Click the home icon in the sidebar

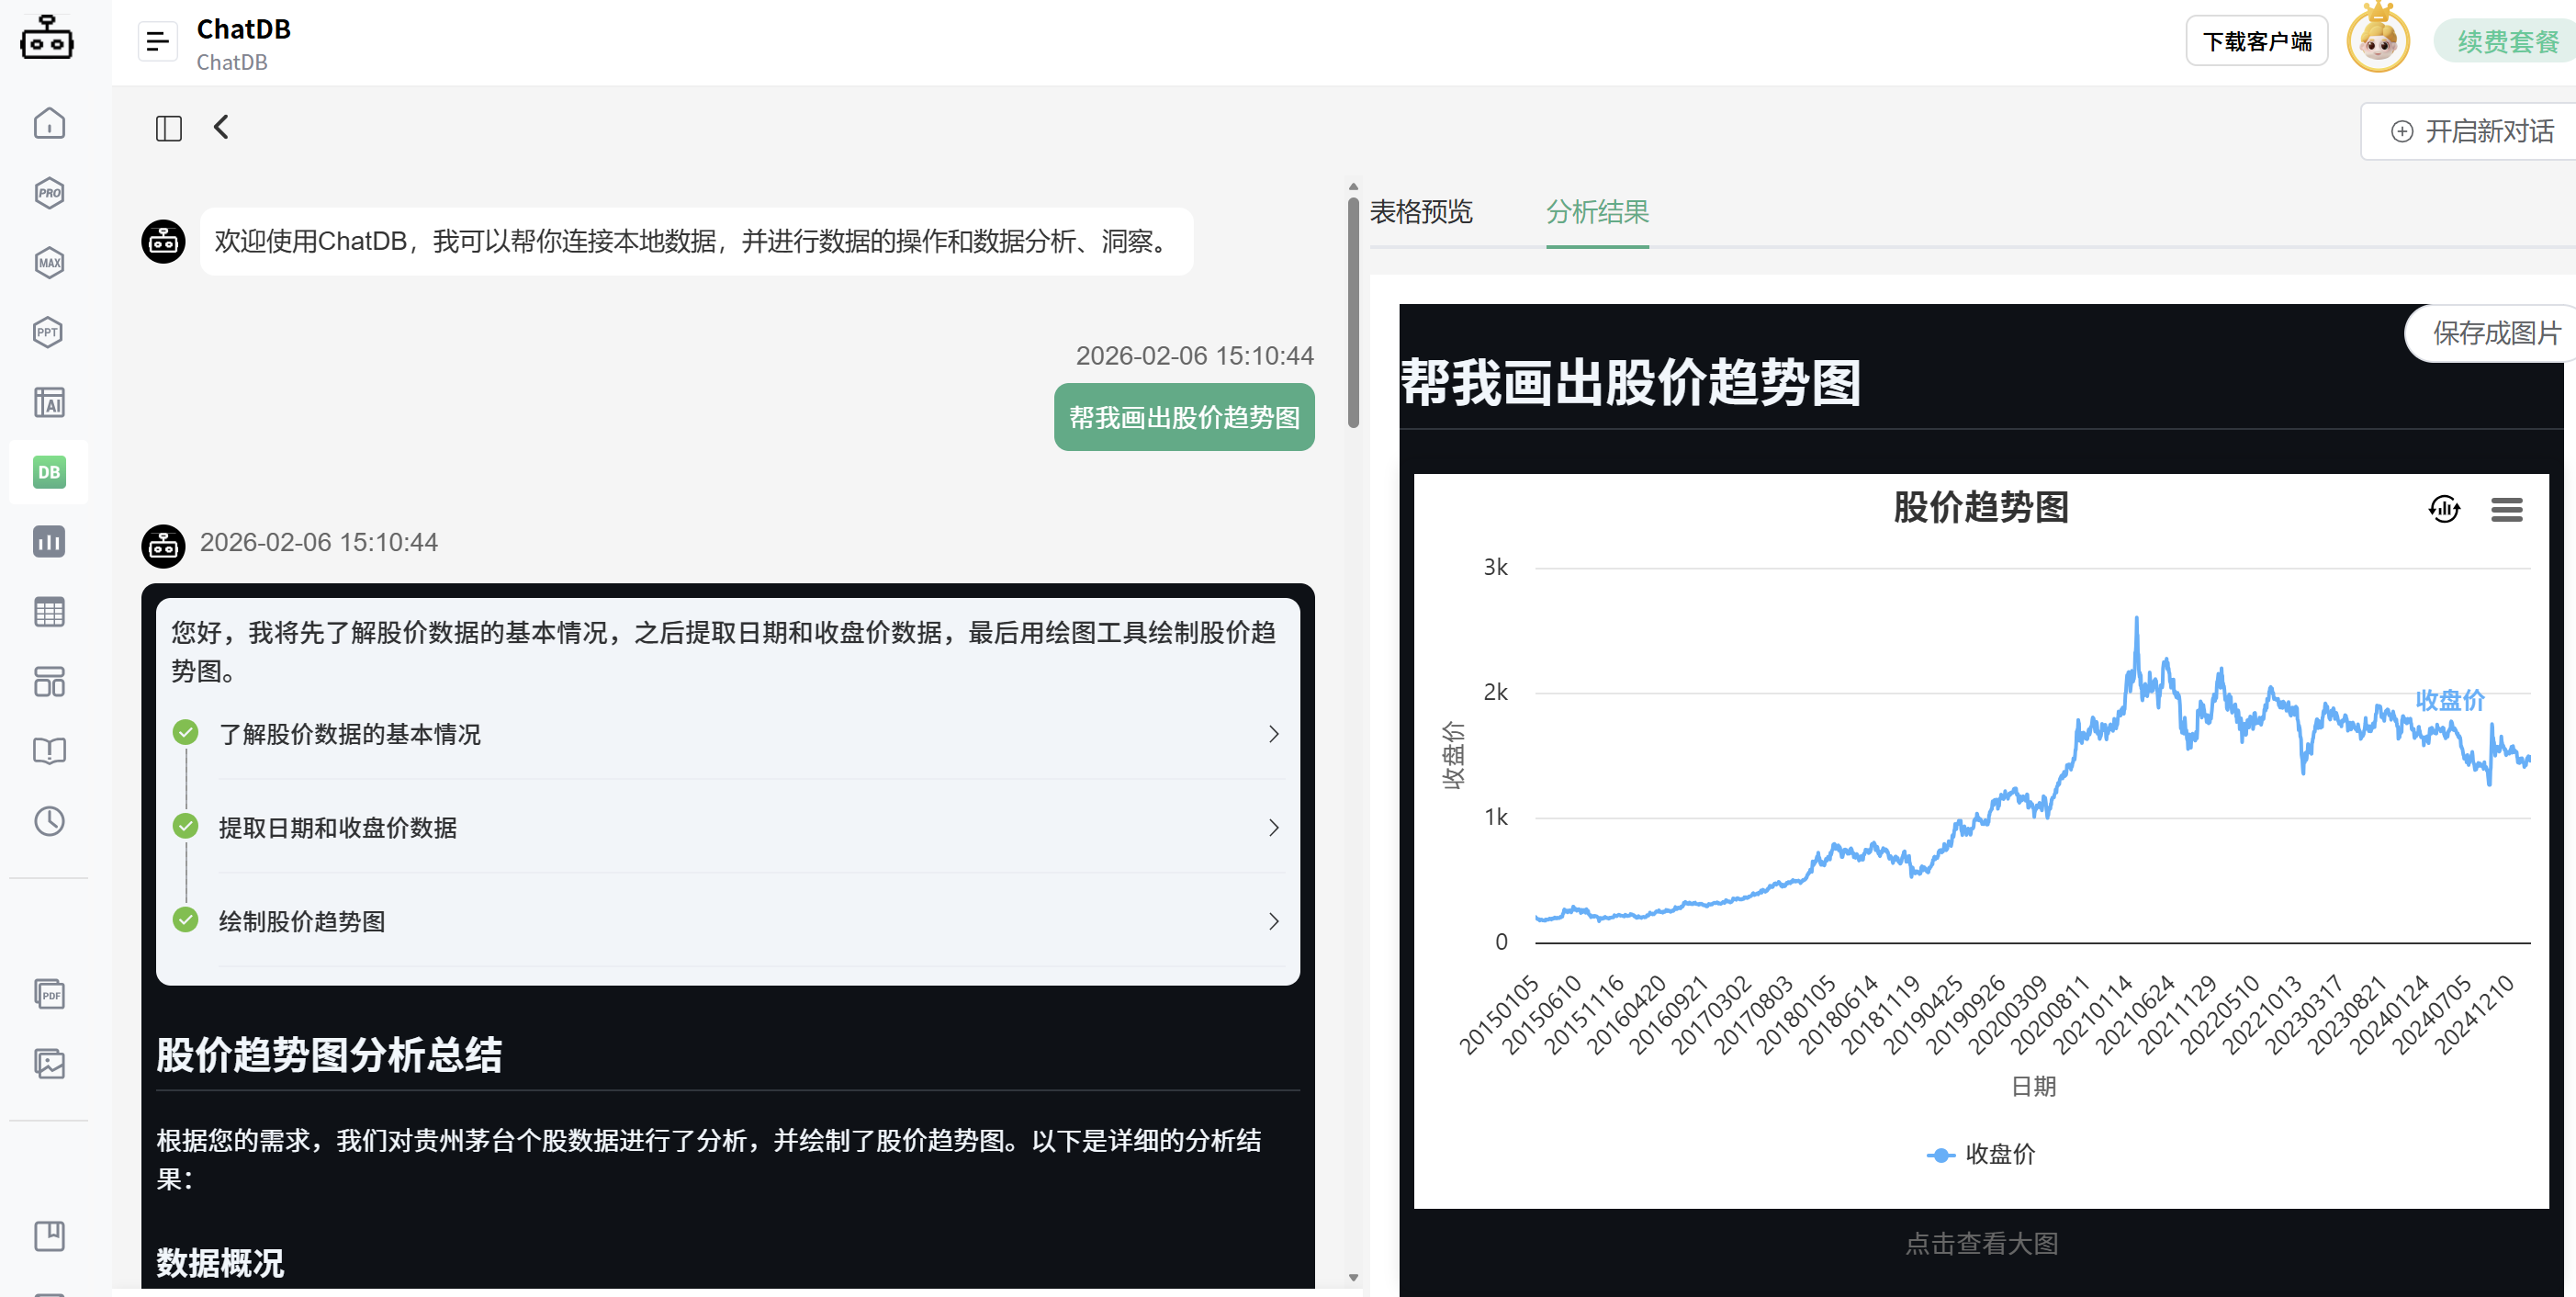tap(48, 122)
